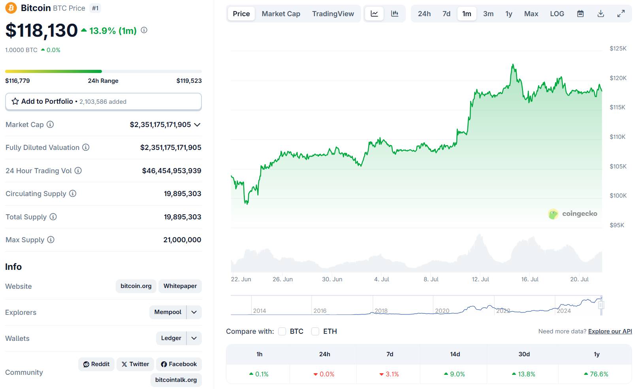This screenshot has width=638, height=389.
Task: Open the bitcoin.org website link
Action: [136, 286]
